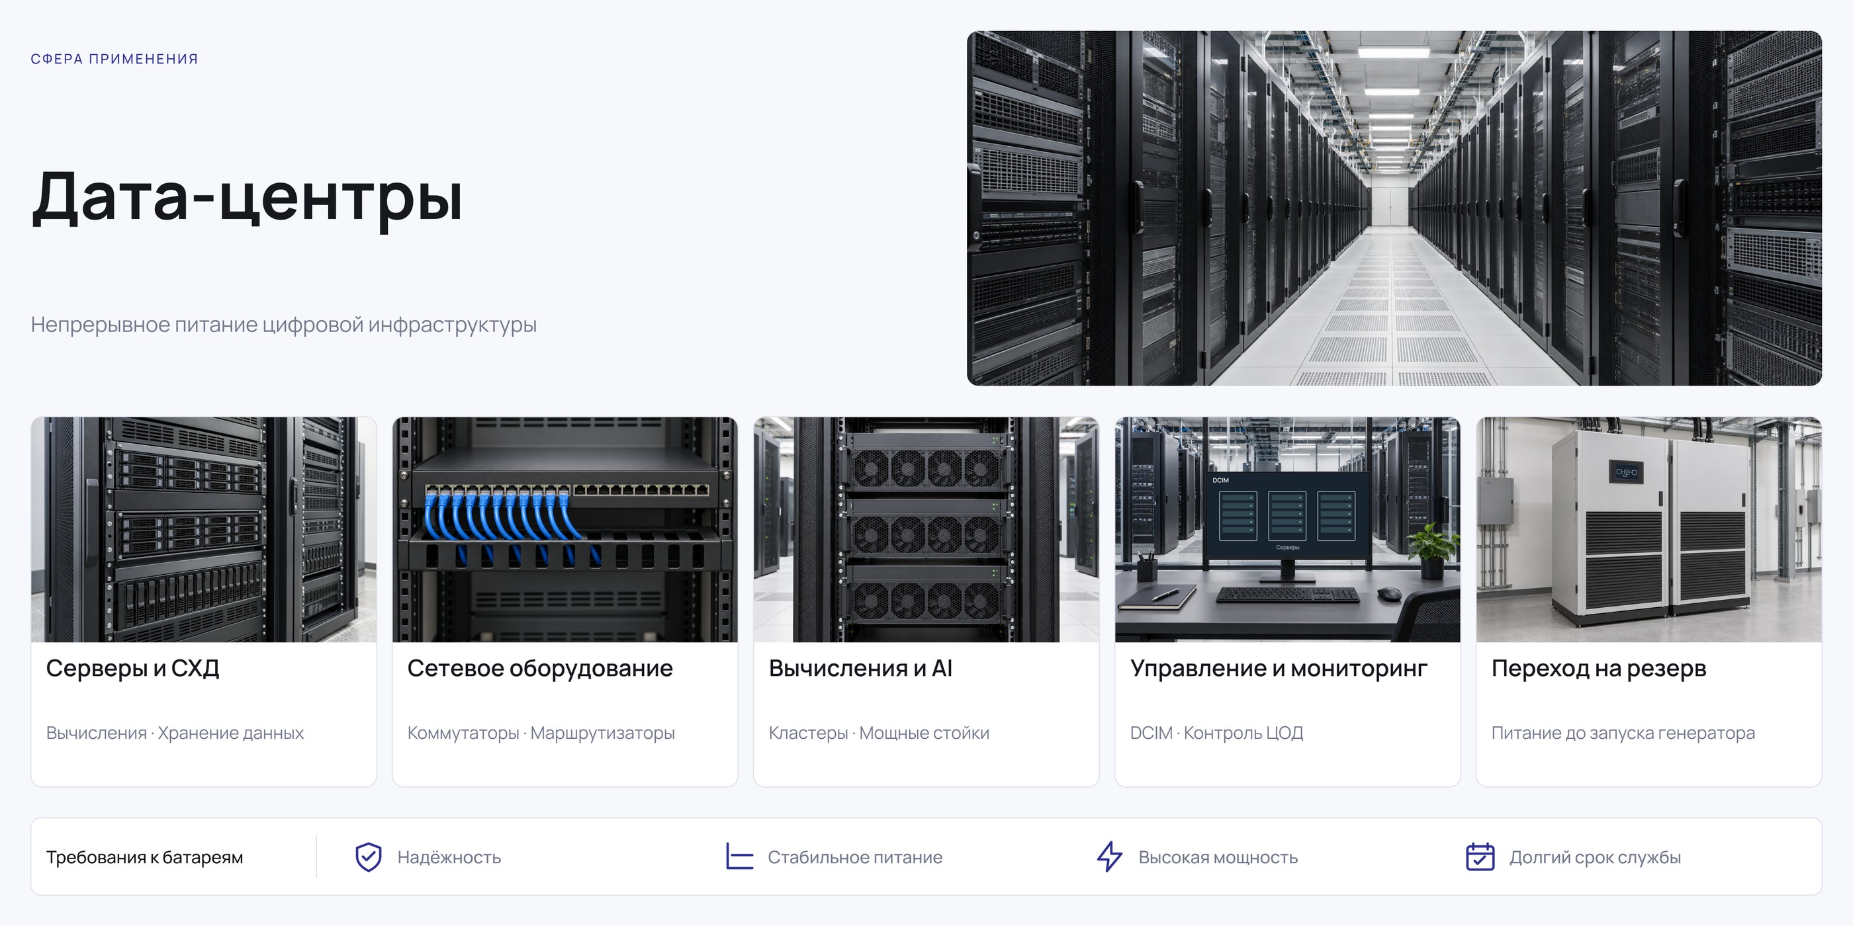Click the СФЕРА ПРИМЕНЕНИЯ section label
Screen dimensions: 1853x926
click(114, 59)
